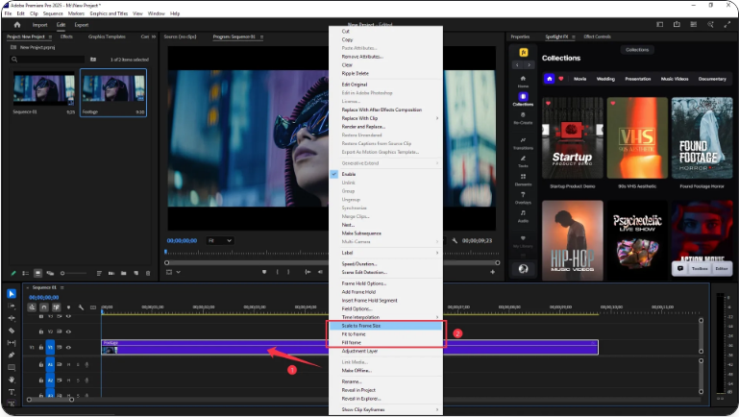The image size is (739, 417).
Task: Select the Type tool
Action: (12, 392)
